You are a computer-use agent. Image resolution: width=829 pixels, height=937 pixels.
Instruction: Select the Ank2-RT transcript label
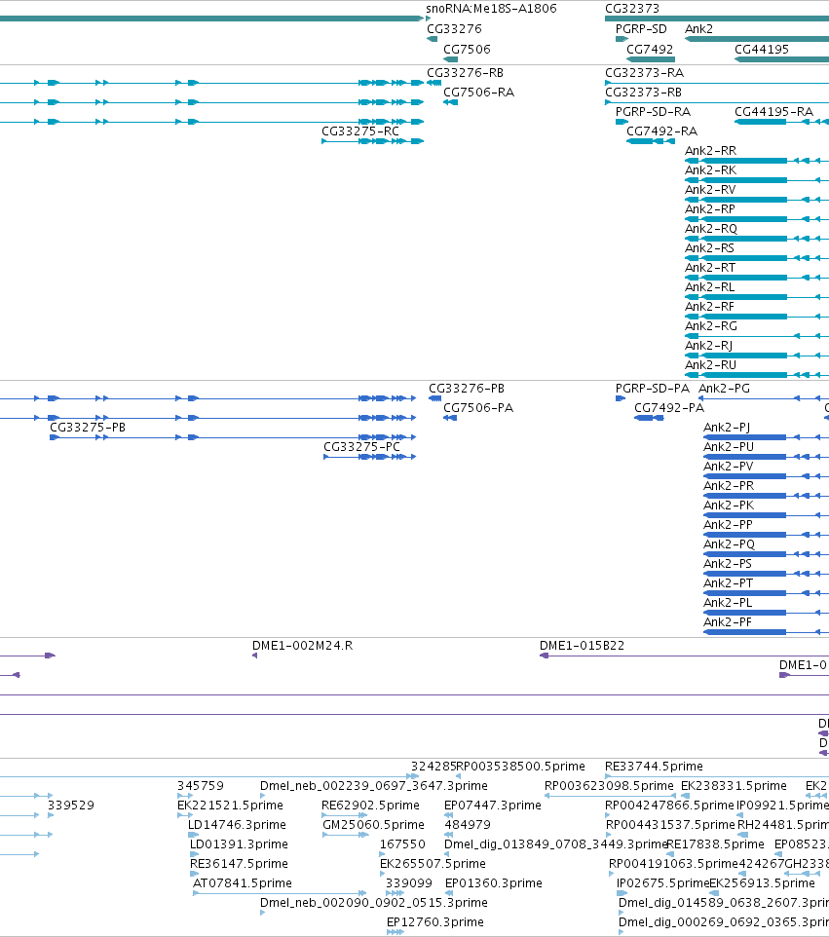coord(710,268)
